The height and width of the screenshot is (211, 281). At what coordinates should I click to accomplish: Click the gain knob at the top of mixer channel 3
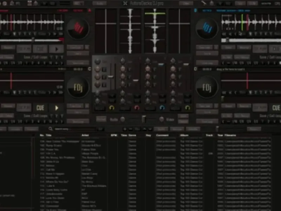click(148, 61)
